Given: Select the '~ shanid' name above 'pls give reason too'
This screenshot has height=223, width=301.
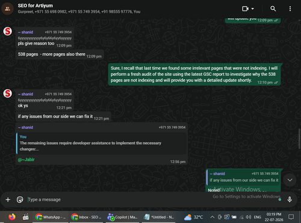Looking at the screenshot, I should [25, 32].
